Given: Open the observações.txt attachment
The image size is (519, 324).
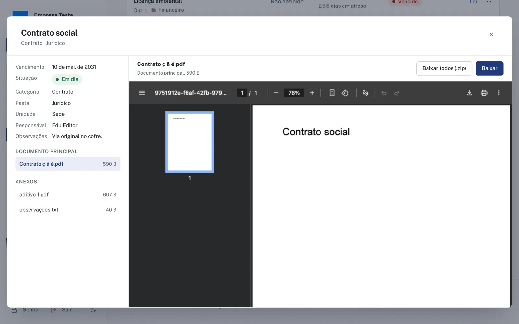Looking at the screenshot, I should click(68, 210).
